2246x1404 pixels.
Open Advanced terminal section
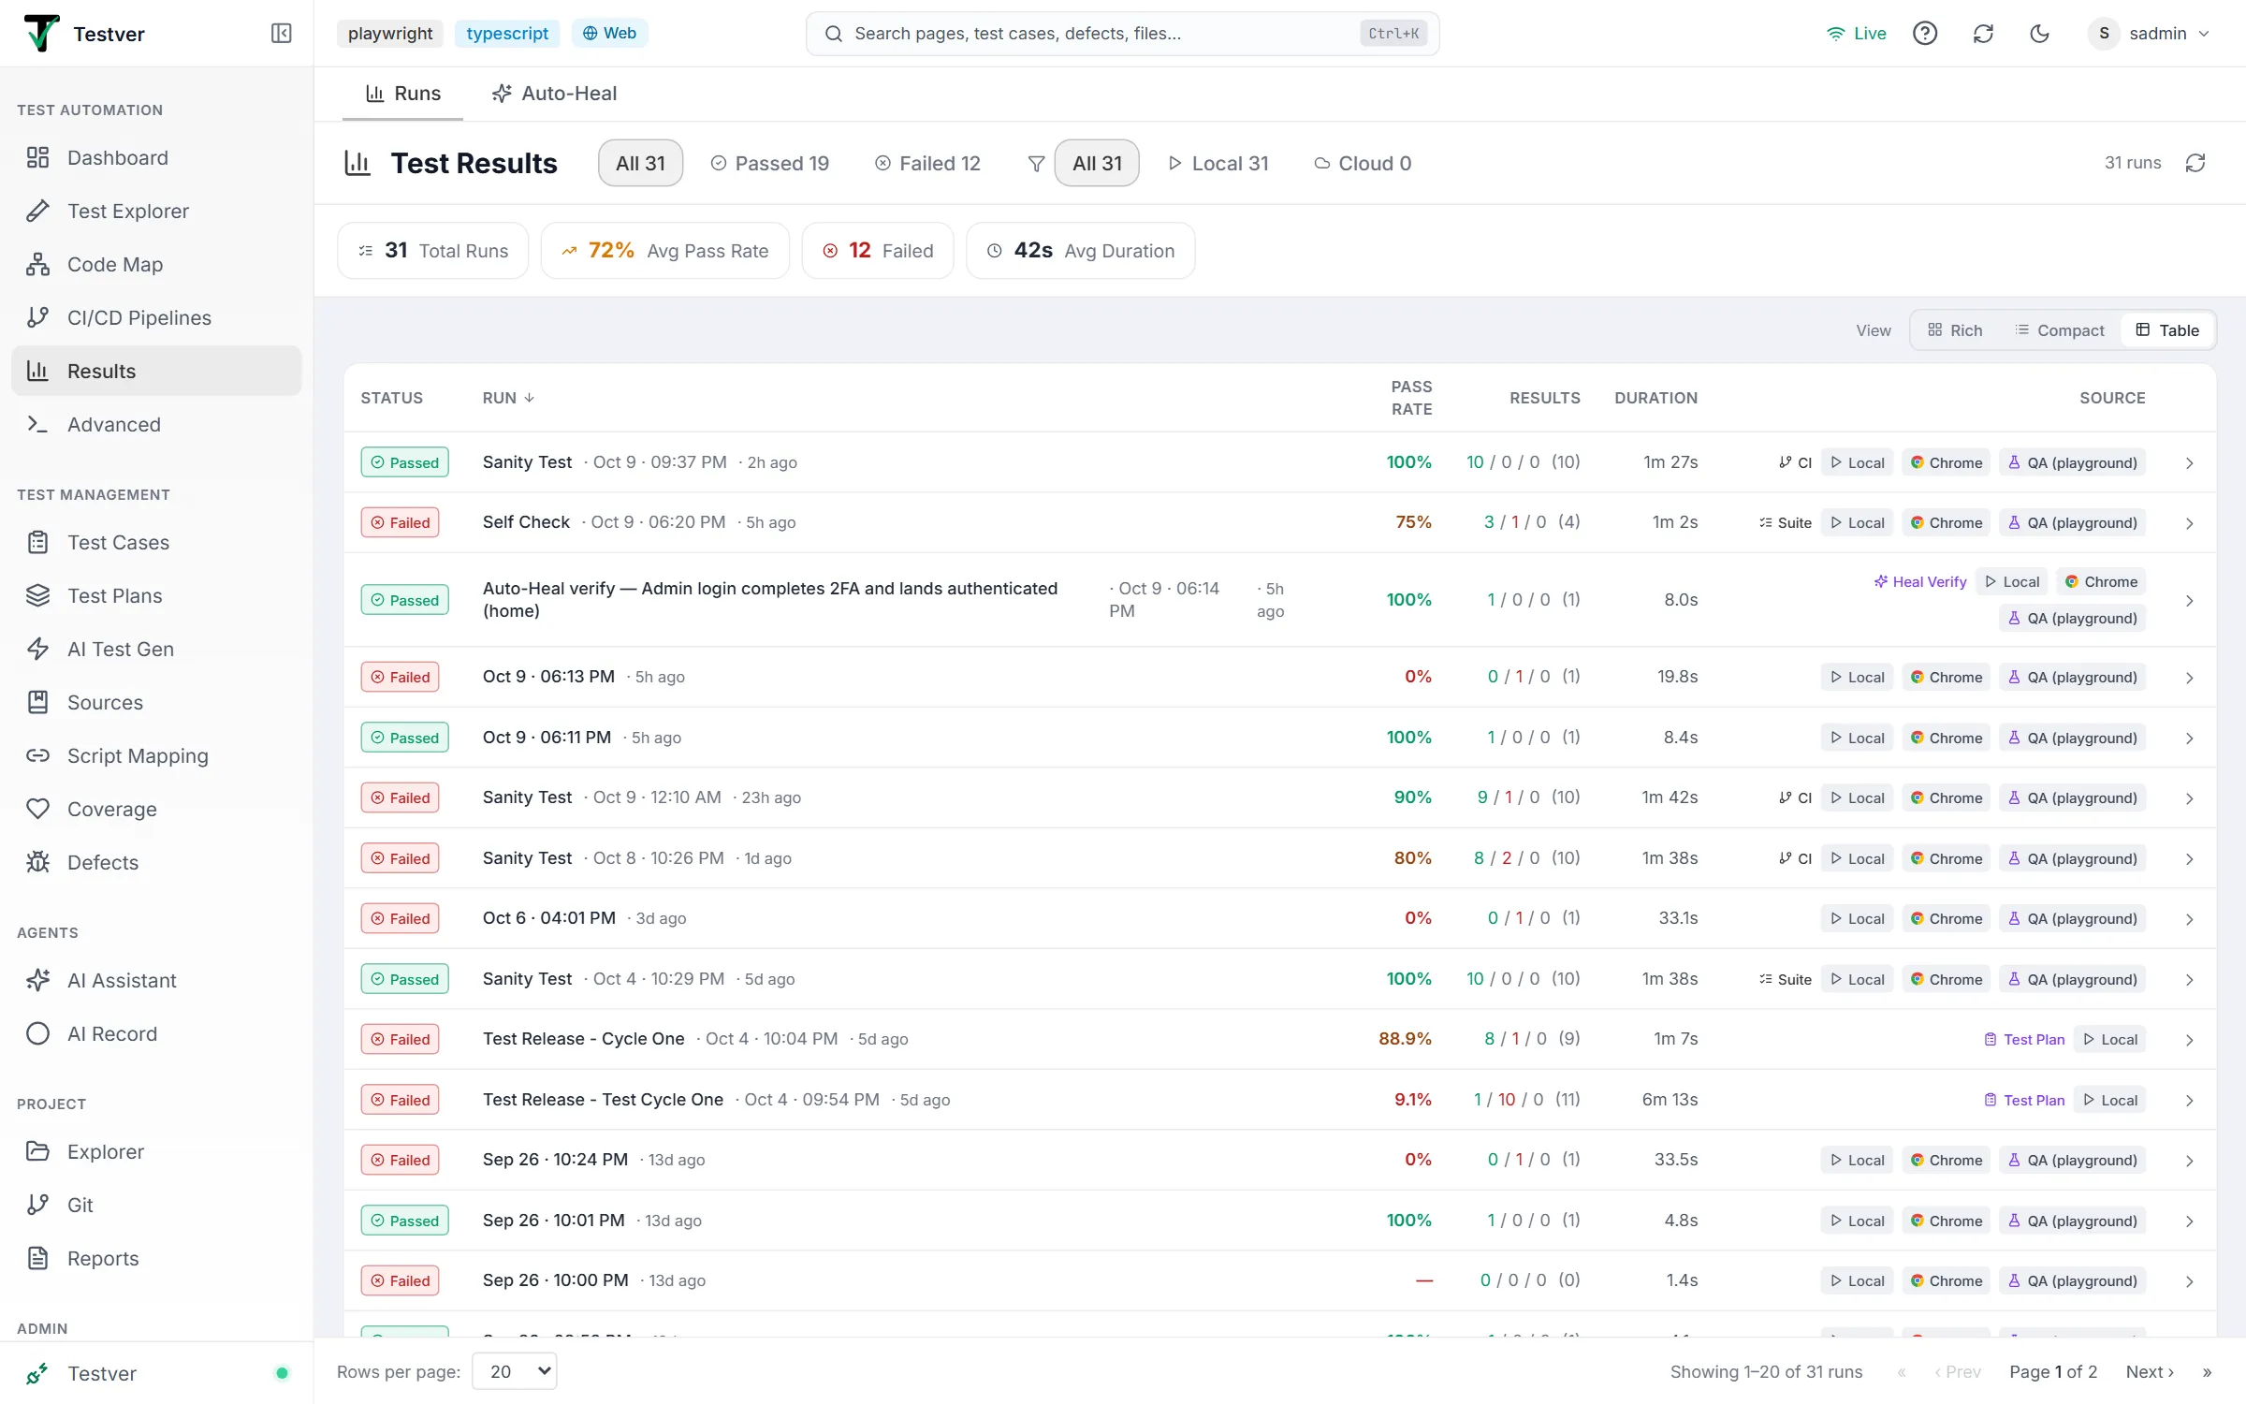click(x=156, y=424)
